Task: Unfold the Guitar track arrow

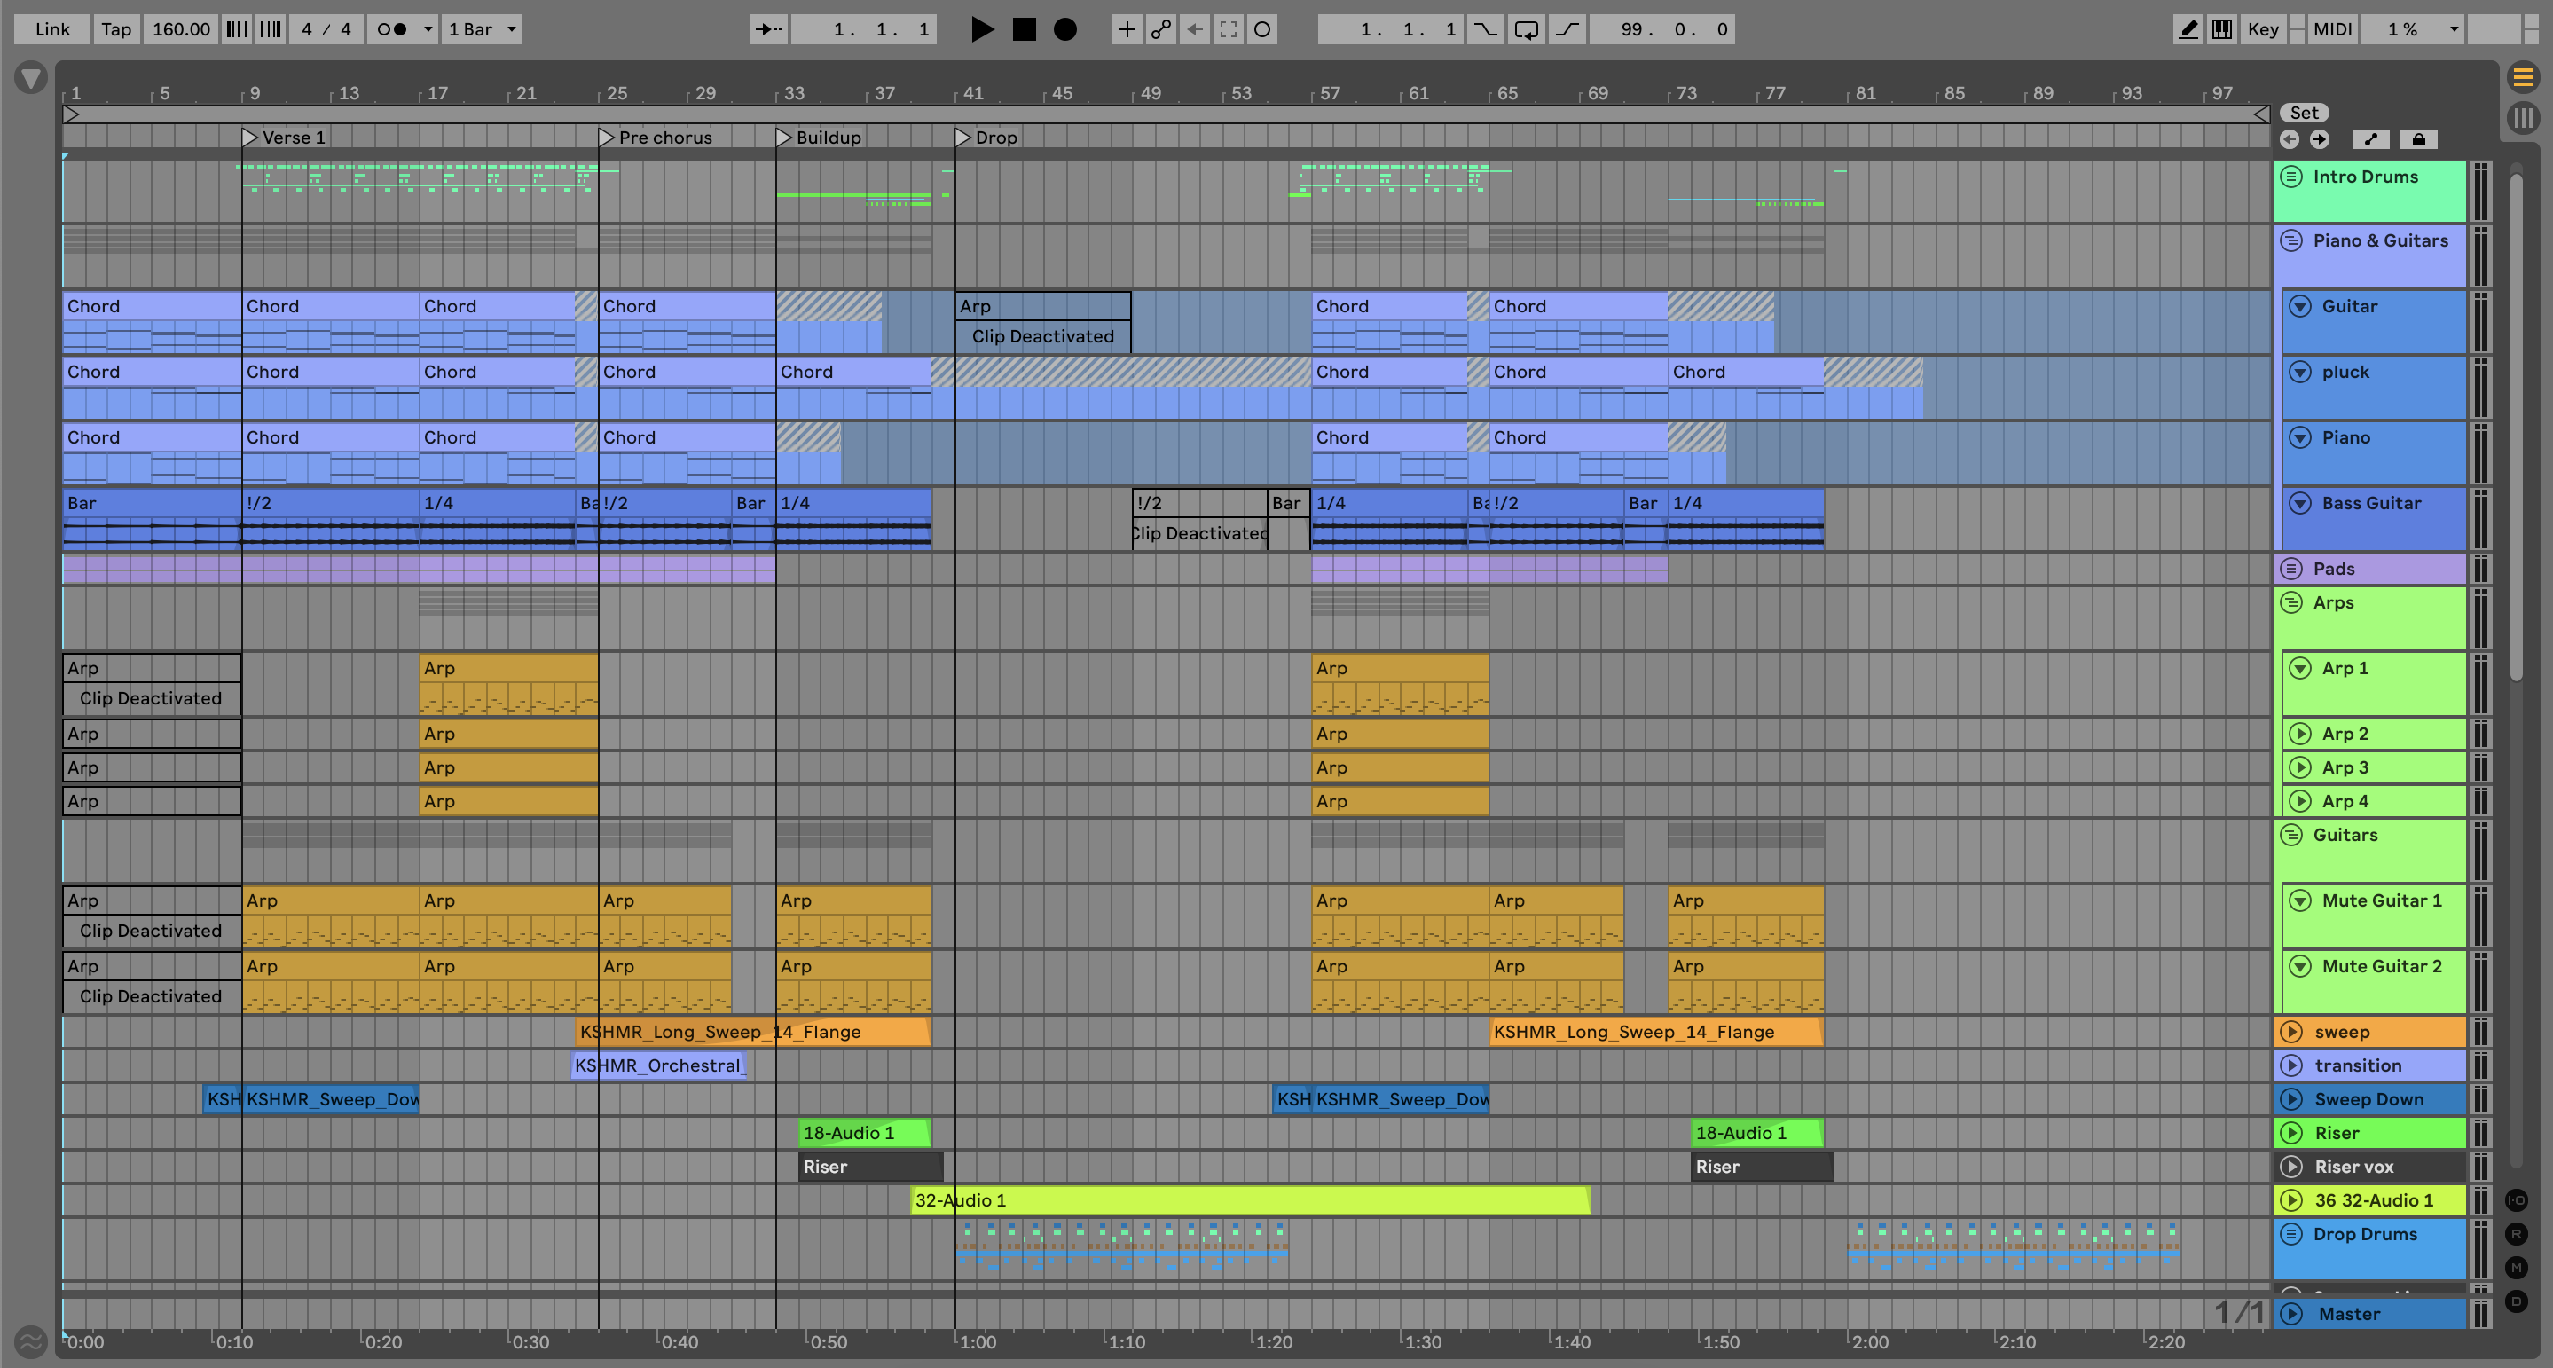Action: pos(2300,306)
